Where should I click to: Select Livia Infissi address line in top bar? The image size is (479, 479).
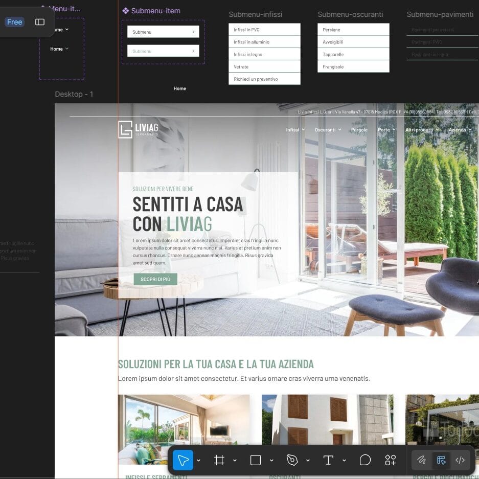[388, 112]
